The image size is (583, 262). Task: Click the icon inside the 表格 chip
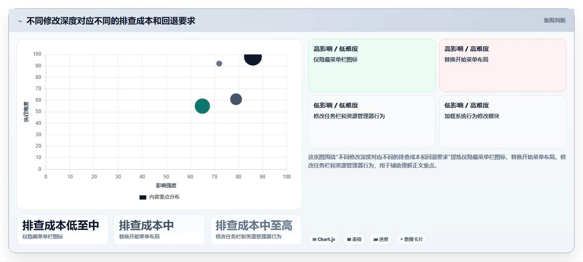(x=349, y=239)
